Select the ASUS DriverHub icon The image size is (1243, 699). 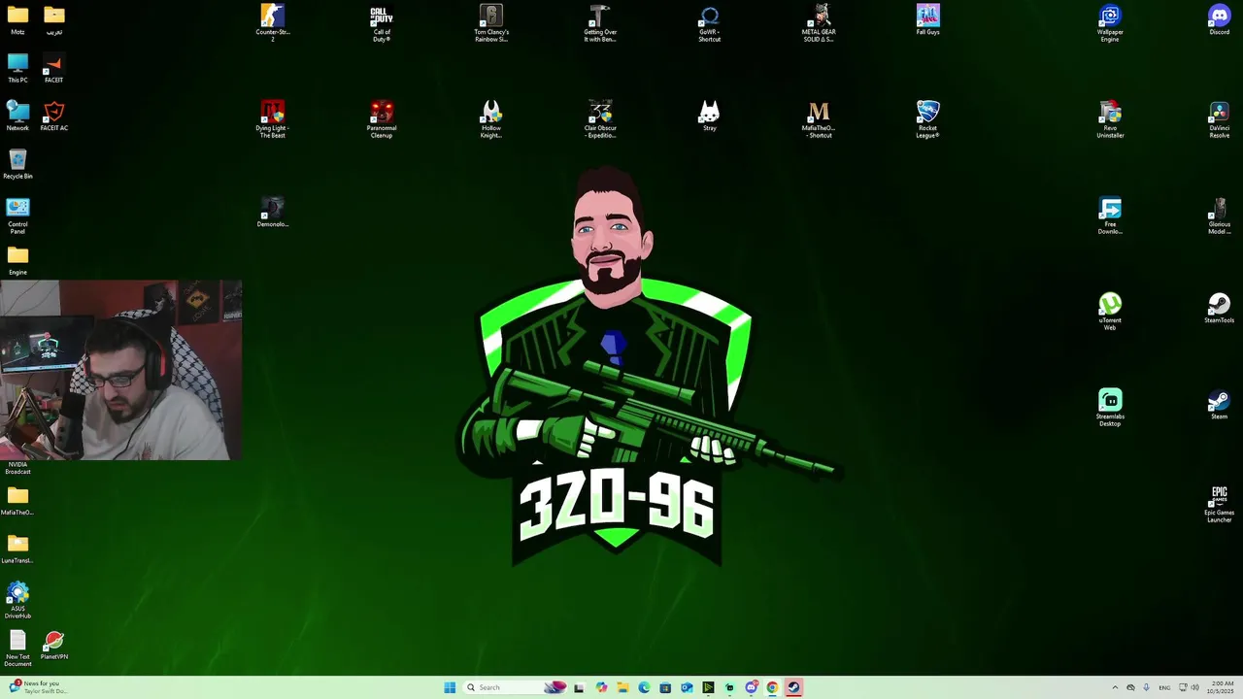pos(17,600)
